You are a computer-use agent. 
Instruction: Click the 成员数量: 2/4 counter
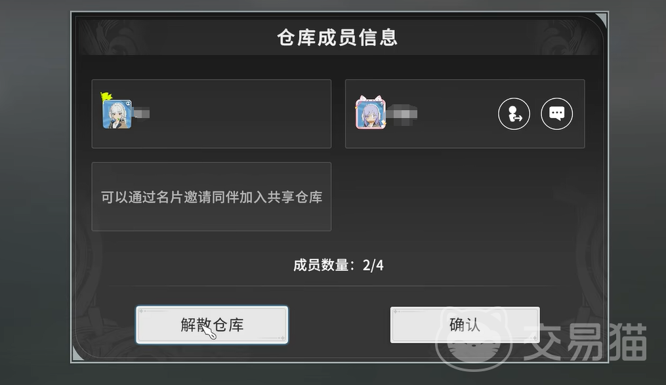pos(339,265)
